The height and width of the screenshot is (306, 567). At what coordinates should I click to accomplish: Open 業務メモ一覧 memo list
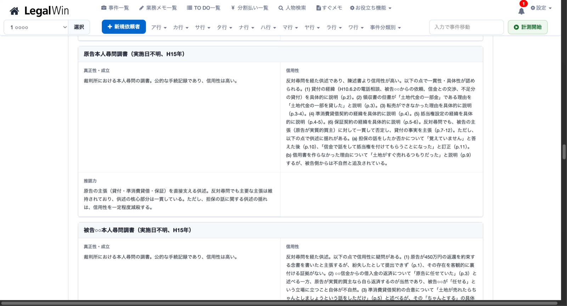[158, 8]
